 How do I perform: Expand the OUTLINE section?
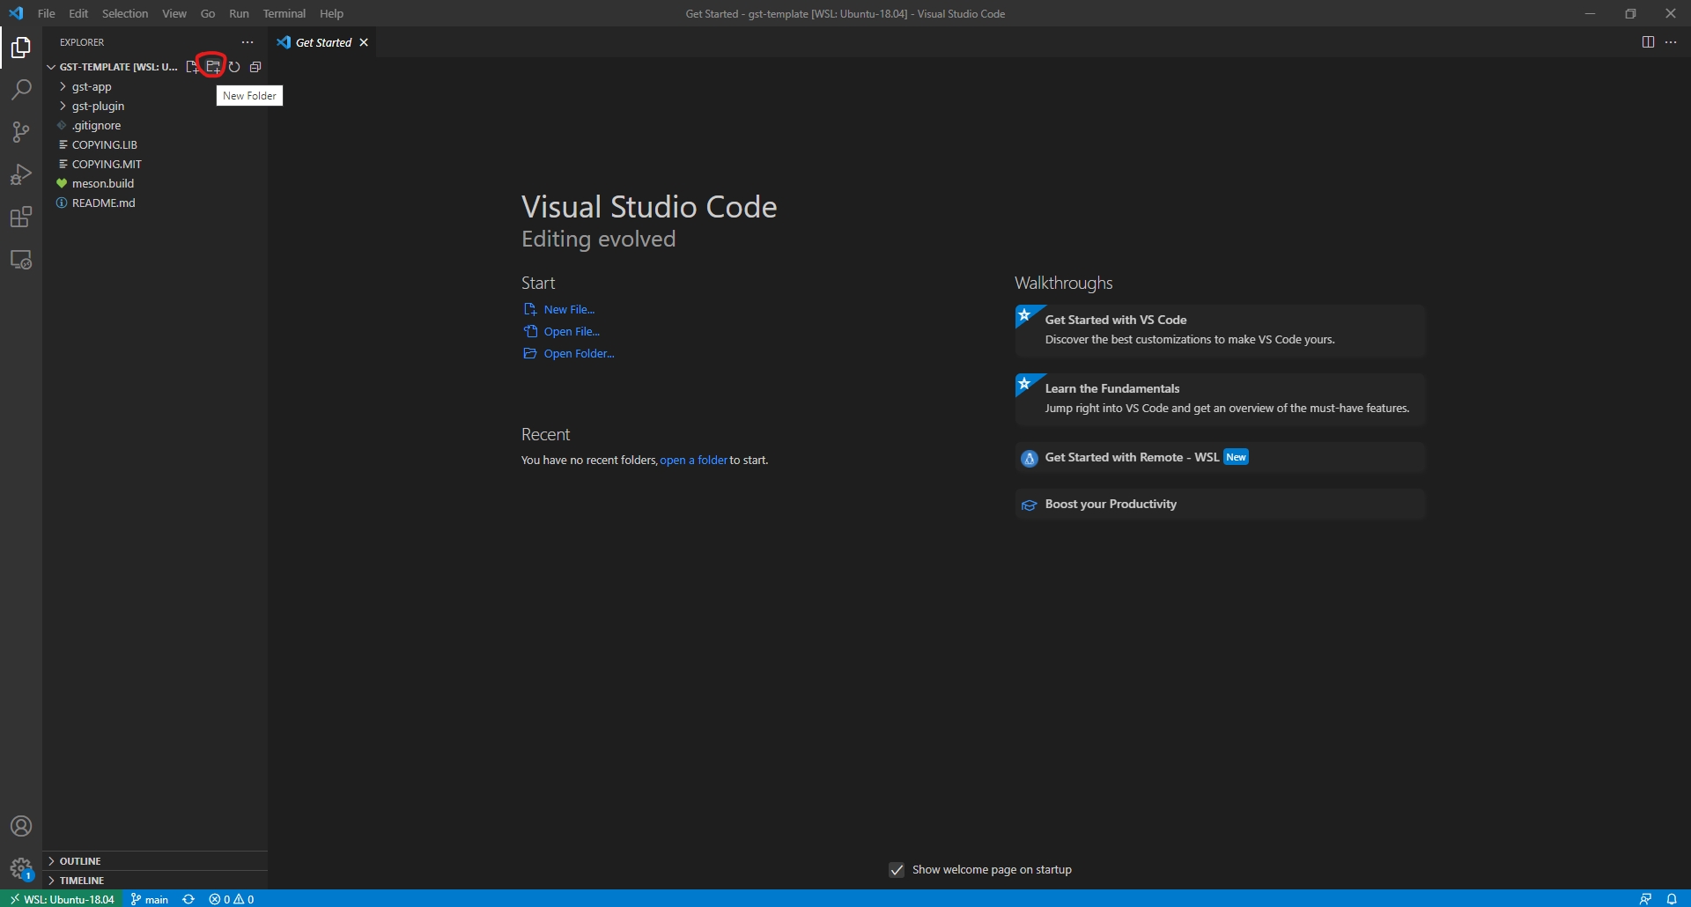tap(155, 861)
